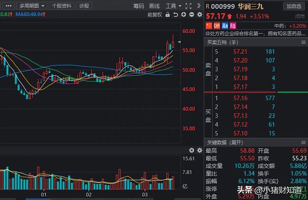Open the 筹码 chip distribution view
The width and height of the screenshot is (308, 200).
[139, 6]
